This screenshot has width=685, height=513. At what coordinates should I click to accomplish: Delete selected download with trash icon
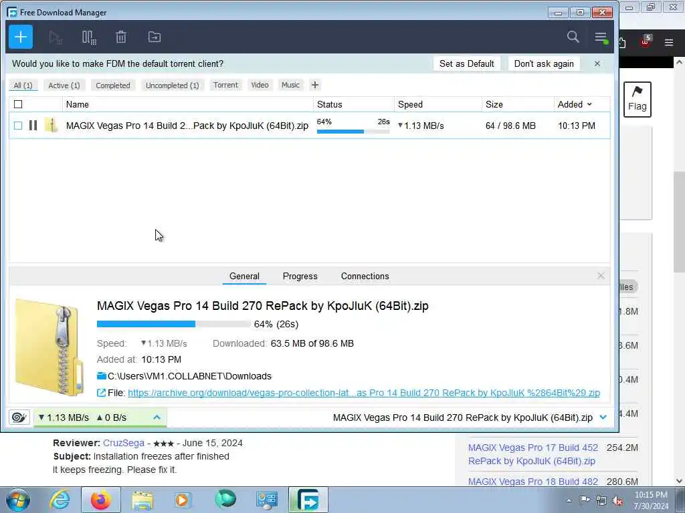pos(121,37)
